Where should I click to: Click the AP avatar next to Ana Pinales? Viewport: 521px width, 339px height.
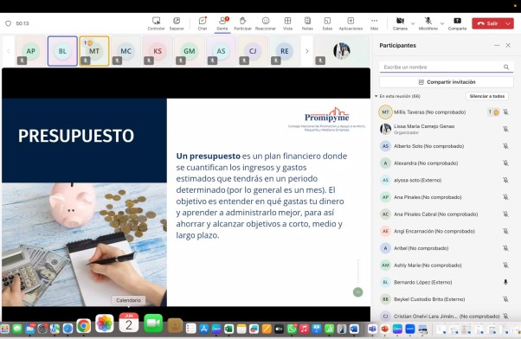[x=385, y=197]
